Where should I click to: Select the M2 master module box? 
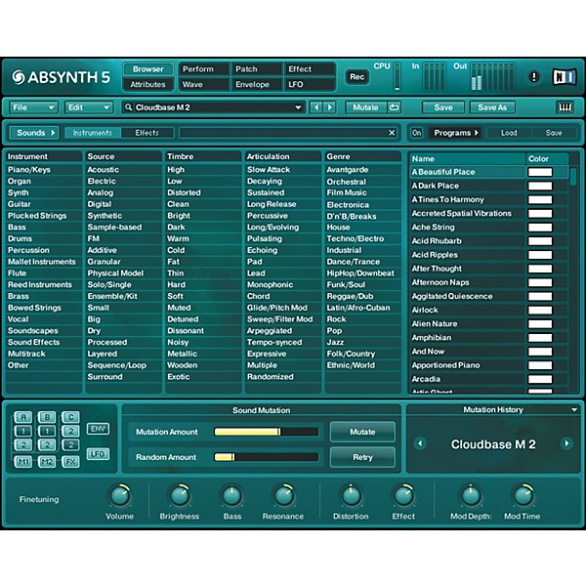tap(47, 462)
